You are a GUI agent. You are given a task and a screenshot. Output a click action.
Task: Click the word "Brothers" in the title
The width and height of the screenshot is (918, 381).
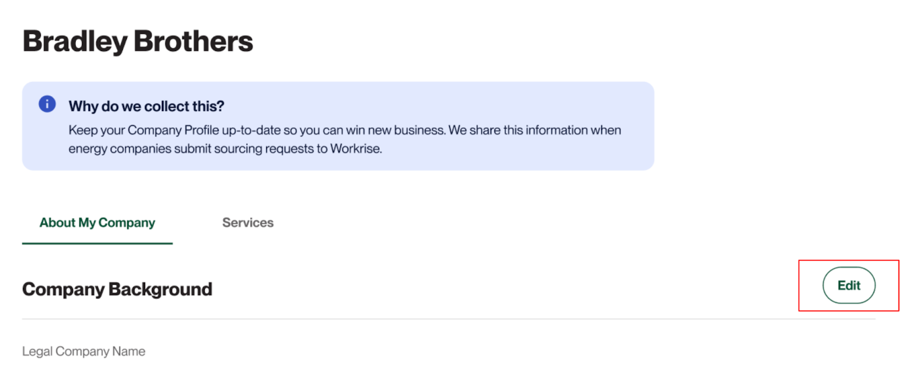193,41
